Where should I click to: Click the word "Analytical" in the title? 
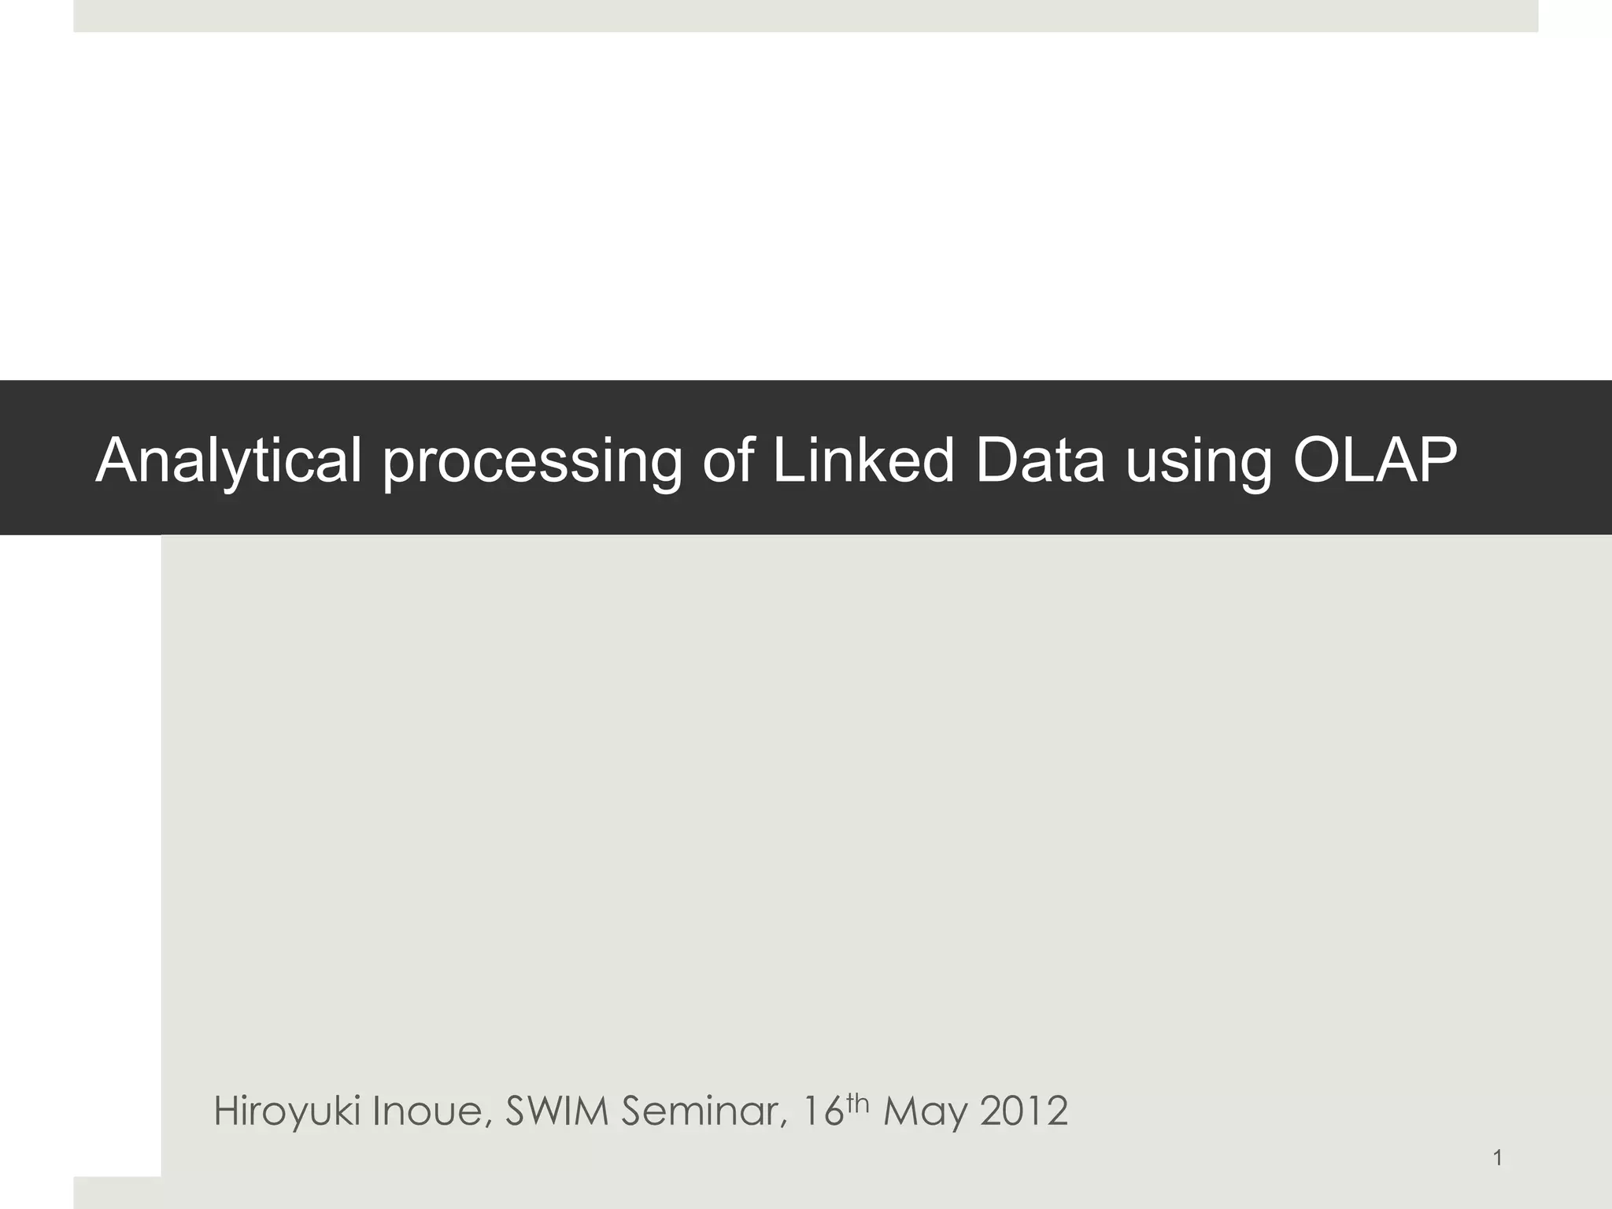coord(229,460)
